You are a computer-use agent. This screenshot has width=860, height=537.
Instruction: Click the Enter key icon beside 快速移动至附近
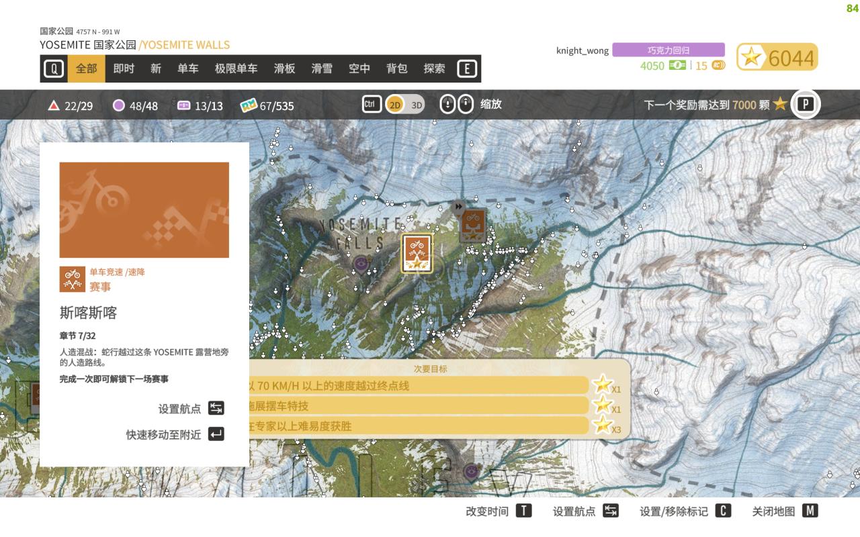click(x=216, y=434)
